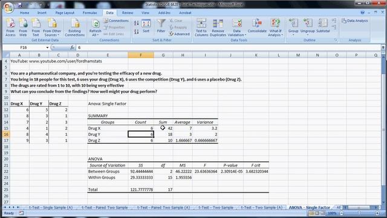Select 'ANOVA - Single Factor' sheet tab
The height and width of the screenshot is (218, 387).
click(x=309, y=207)
